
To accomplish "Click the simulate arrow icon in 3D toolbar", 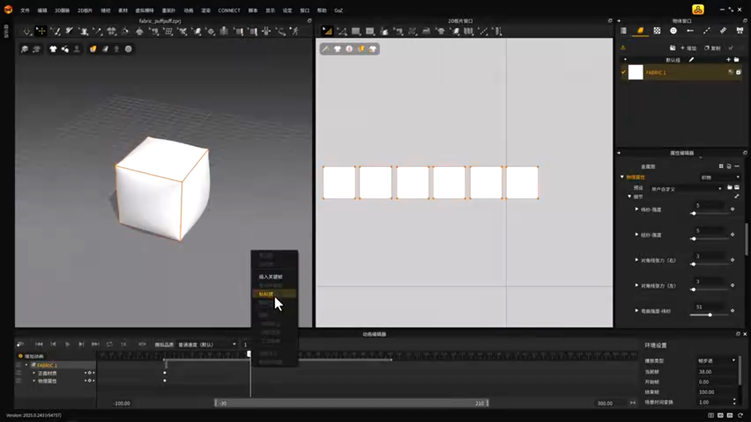I will tap(27, 31).
